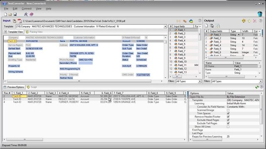Click the copy fields icon under Output
The image size is (266, 149).
coord(212,26)
